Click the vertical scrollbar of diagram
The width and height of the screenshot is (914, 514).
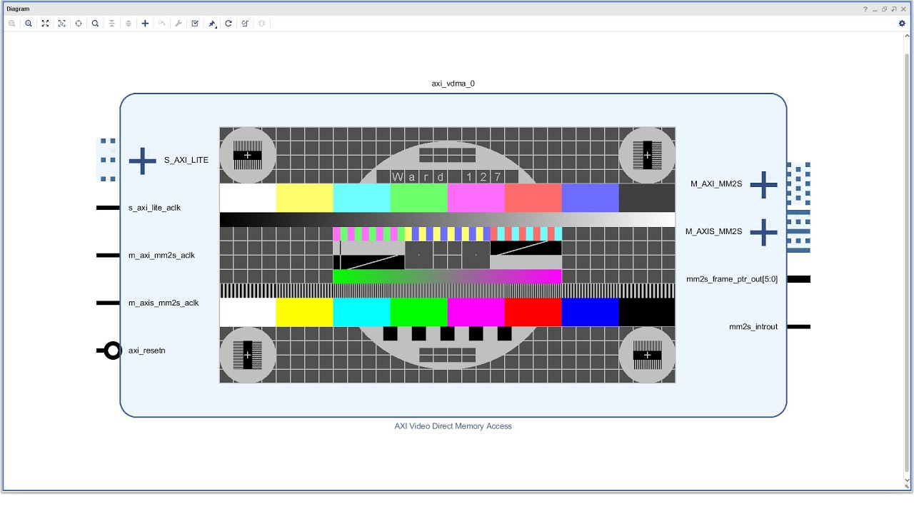click(x=908, y=257)
